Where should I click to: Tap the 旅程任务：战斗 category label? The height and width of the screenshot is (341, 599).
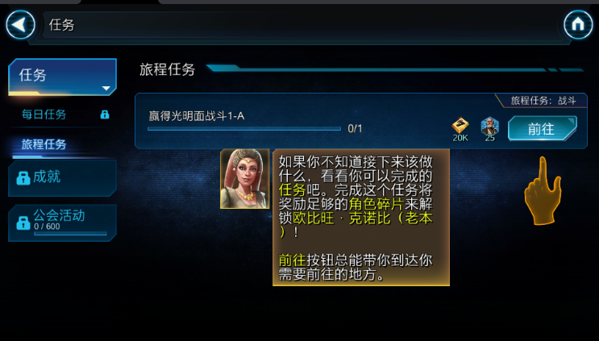(543, 101)
